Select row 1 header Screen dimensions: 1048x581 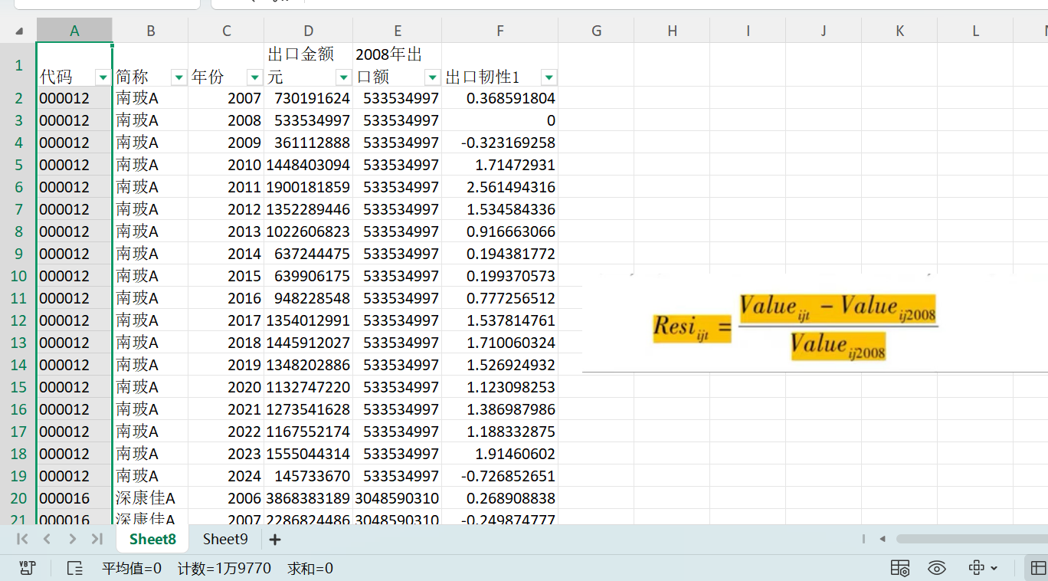tap(18, 65)
